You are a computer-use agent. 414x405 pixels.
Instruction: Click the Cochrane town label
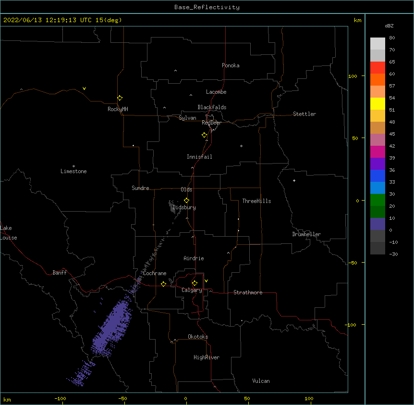tap(155, 273)
